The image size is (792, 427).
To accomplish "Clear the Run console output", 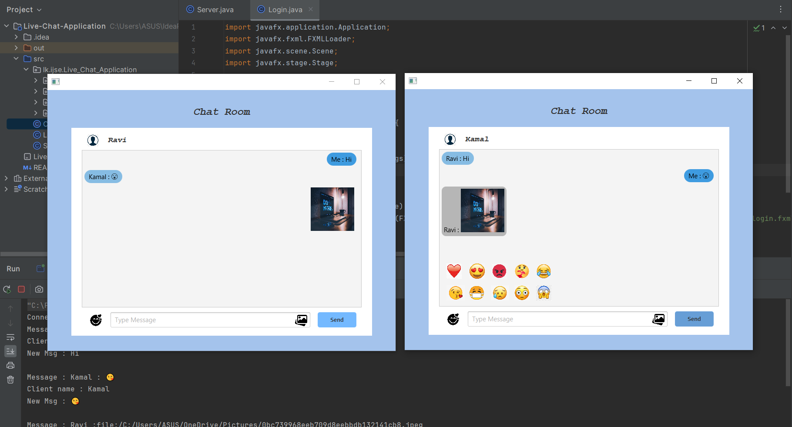I will [x=10, y=380].
